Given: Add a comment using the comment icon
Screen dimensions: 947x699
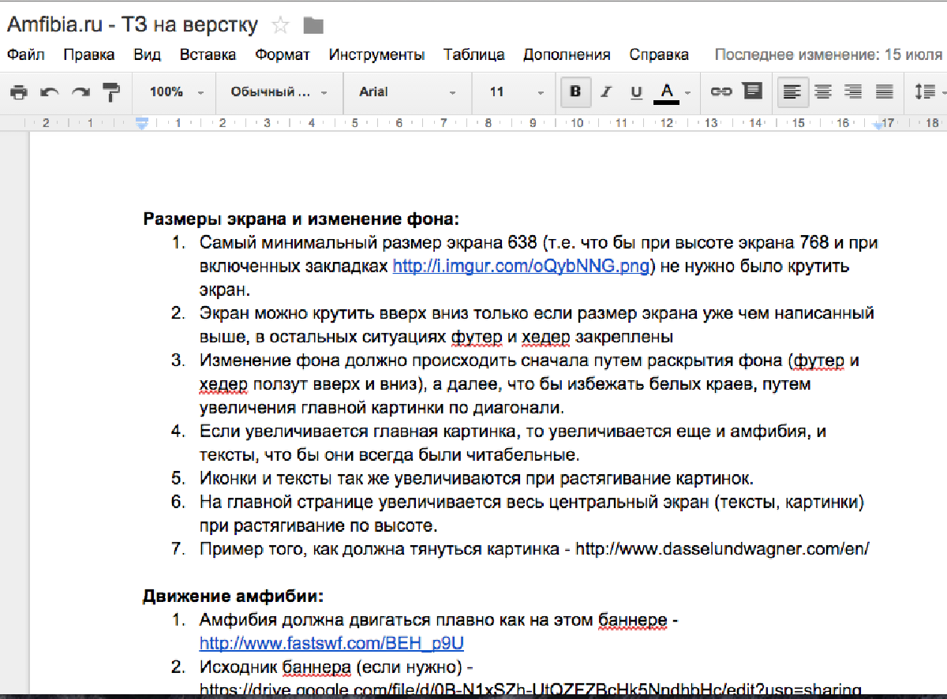Looking at the screenshot, I should tap(753, 92).
